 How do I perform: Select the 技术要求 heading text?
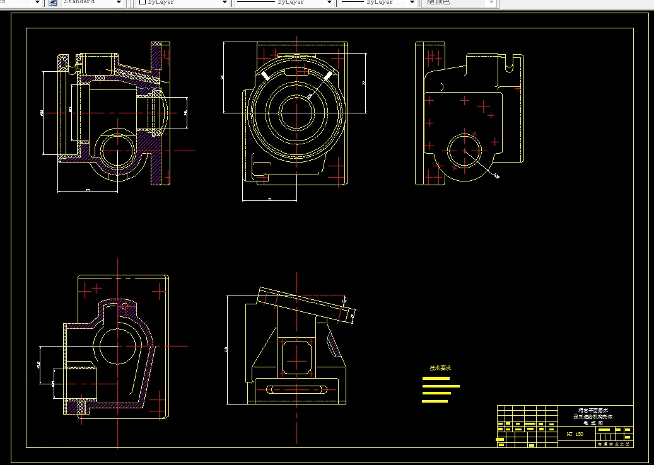[440, 369]
